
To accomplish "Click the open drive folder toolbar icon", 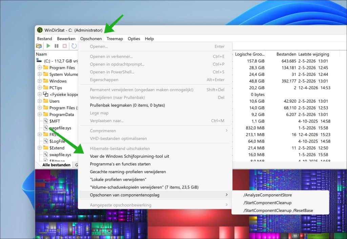I will 39,46.
